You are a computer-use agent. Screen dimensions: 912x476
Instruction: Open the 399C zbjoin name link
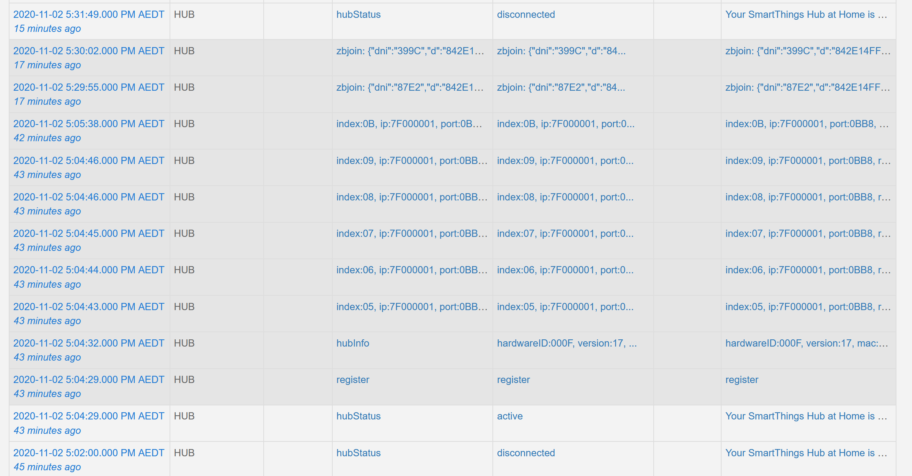(410, 51)
